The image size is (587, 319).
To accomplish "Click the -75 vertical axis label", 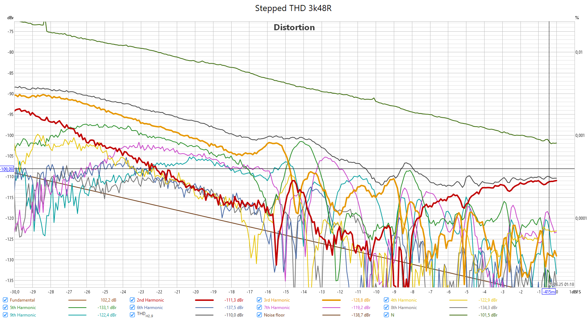I will (11, 31).
